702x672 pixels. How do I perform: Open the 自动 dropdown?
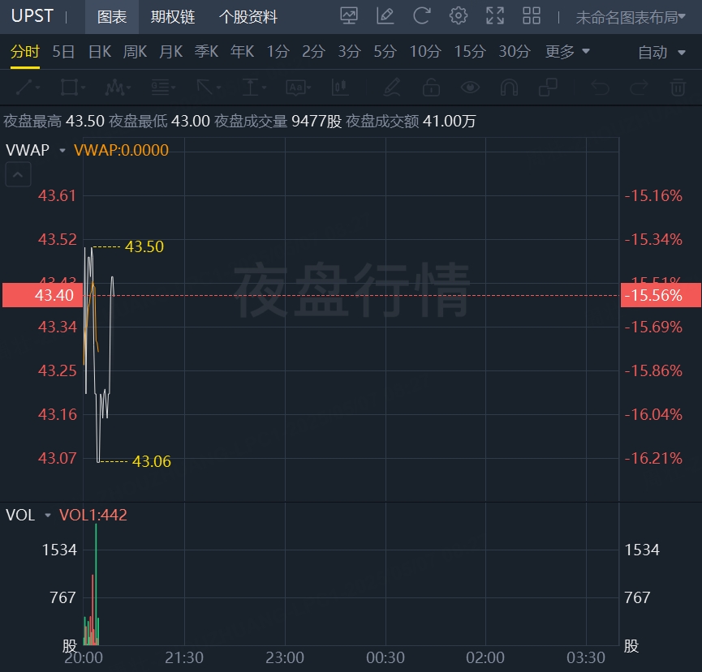pyautogui.click(x=661, y=53)
